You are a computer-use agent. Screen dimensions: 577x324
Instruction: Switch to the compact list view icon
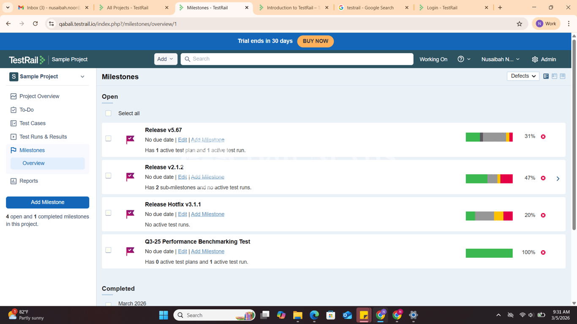563,76
